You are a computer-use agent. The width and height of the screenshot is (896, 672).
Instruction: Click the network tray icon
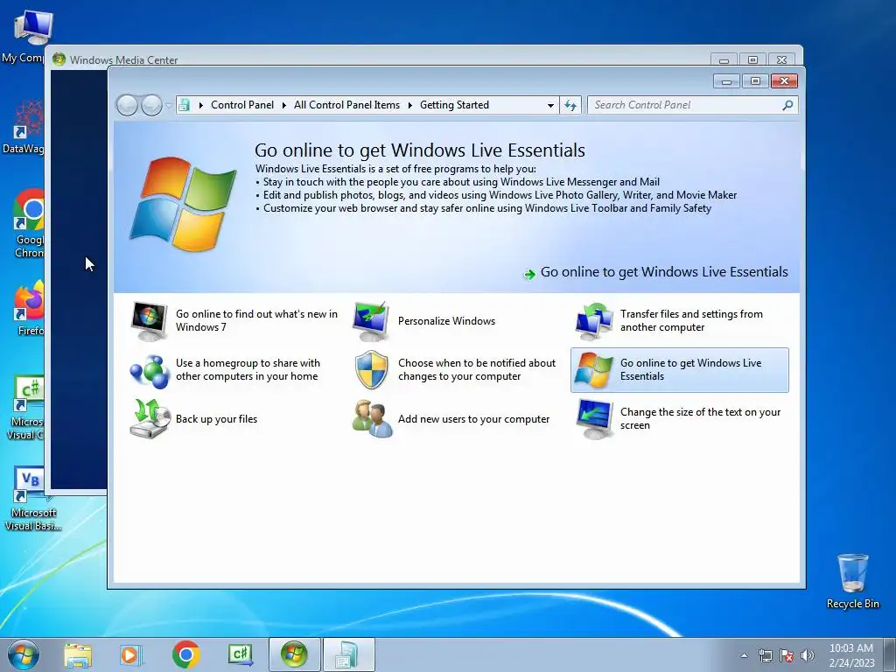coord(765,655)
